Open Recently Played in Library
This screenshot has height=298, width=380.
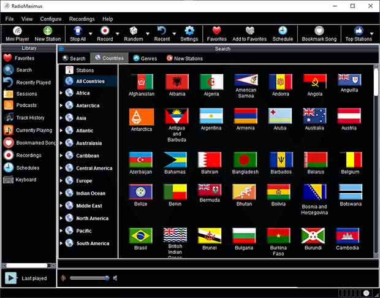(x=27, y=82)
